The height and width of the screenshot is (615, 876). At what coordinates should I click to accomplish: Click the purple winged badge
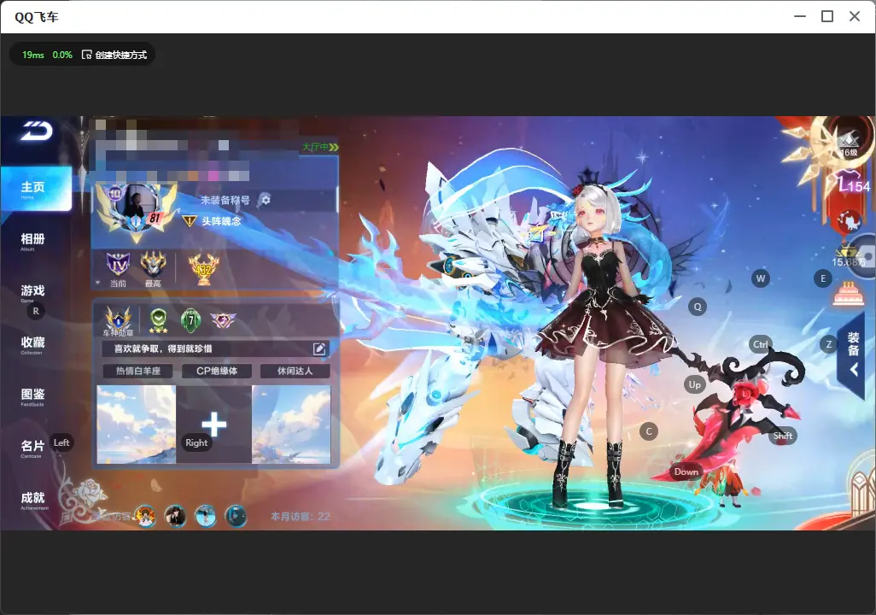click(223, 320)
